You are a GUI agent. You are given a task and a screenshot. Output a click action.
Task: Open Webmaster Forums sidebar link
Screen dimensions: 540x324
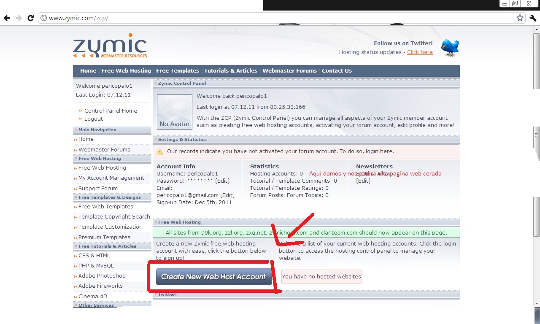click(104, 150)
